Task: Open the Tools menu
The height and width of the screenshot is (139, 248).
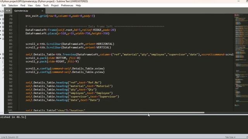Action: pyautogui.click(x=46, y=5)
